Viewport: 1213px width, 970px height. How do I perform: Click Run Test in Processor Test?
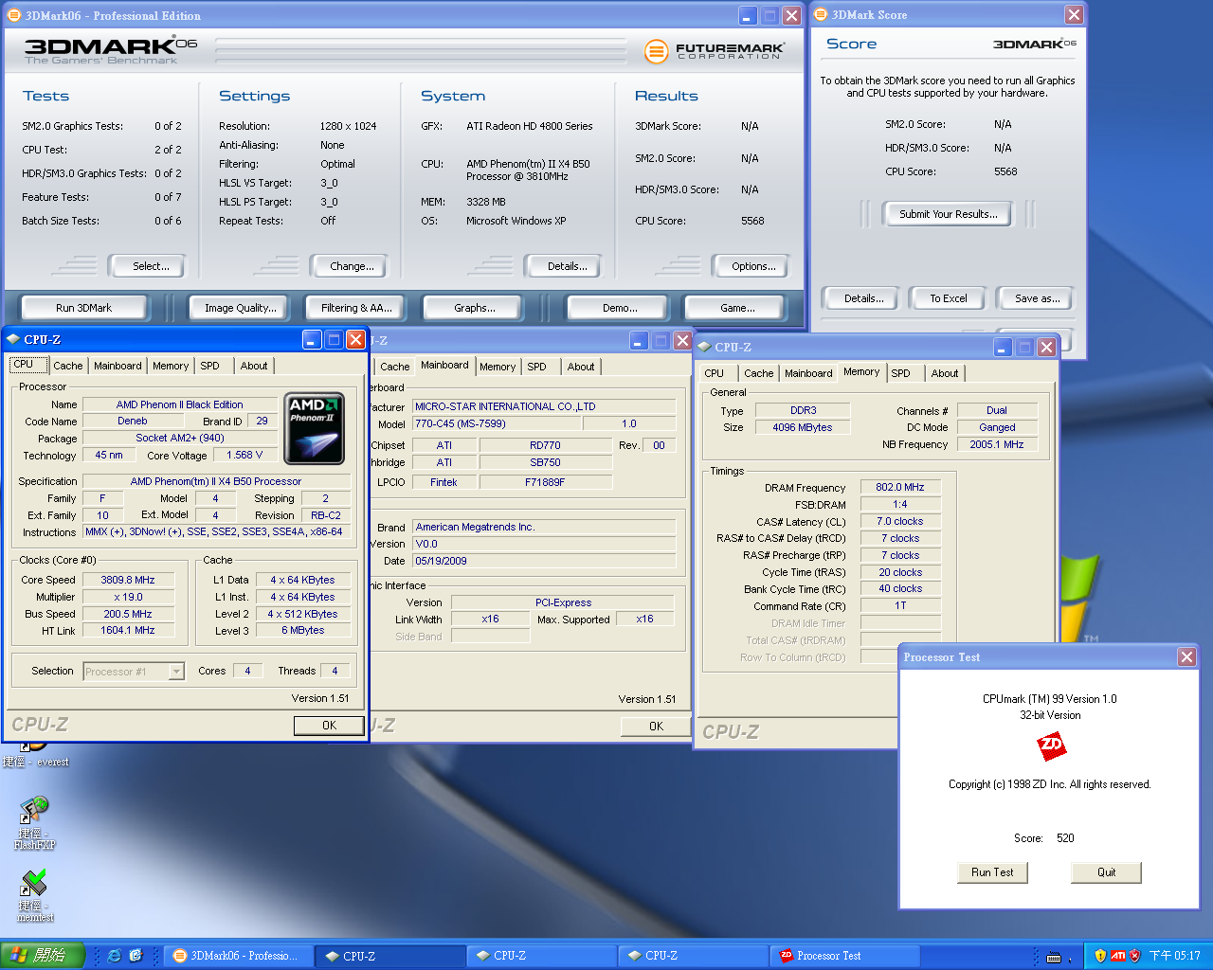click(992, 872)
